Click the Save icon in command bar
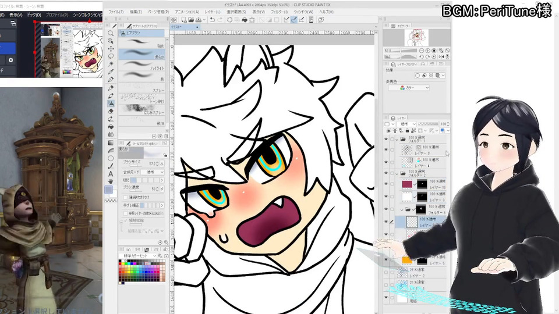The height and width of the screenshot is (314, 559). click(x=199, y=20)
